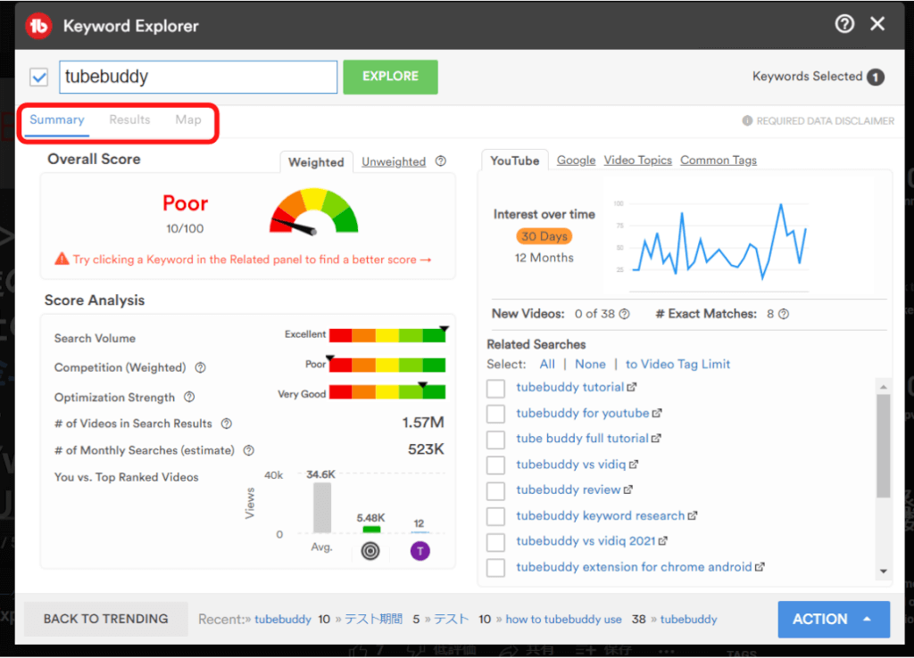This screenshot has height=658, width=914.
Task: Click the help icon next to Unweighted
Action: pyautogui.click(x=441, y=161)
